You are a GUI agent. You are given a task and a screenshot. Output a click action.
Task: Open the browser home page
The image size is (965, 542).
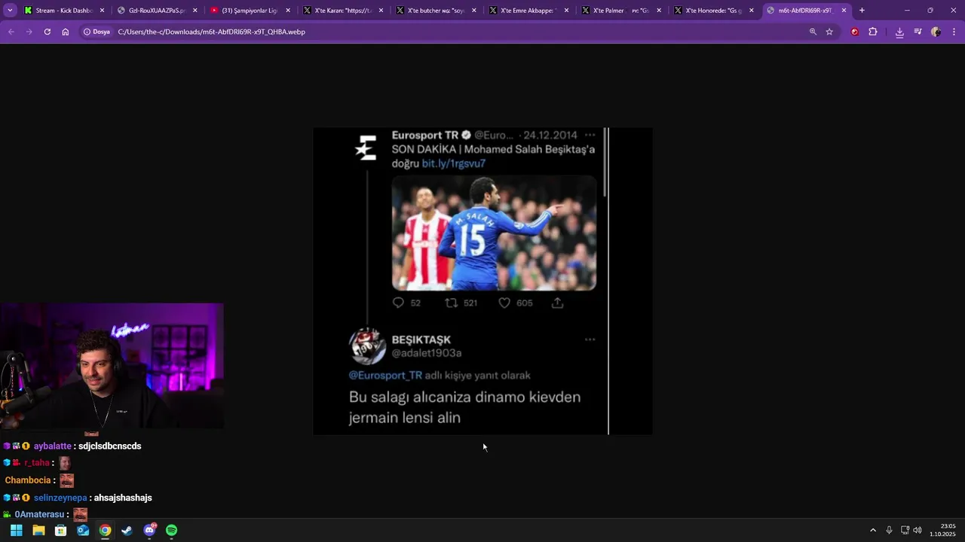point(66,32)
